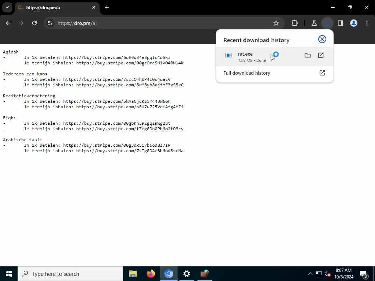Click Recitatieverbetering '1e termijn inhalen' URL
Screen dimensions: 375x281
(130, 107)
